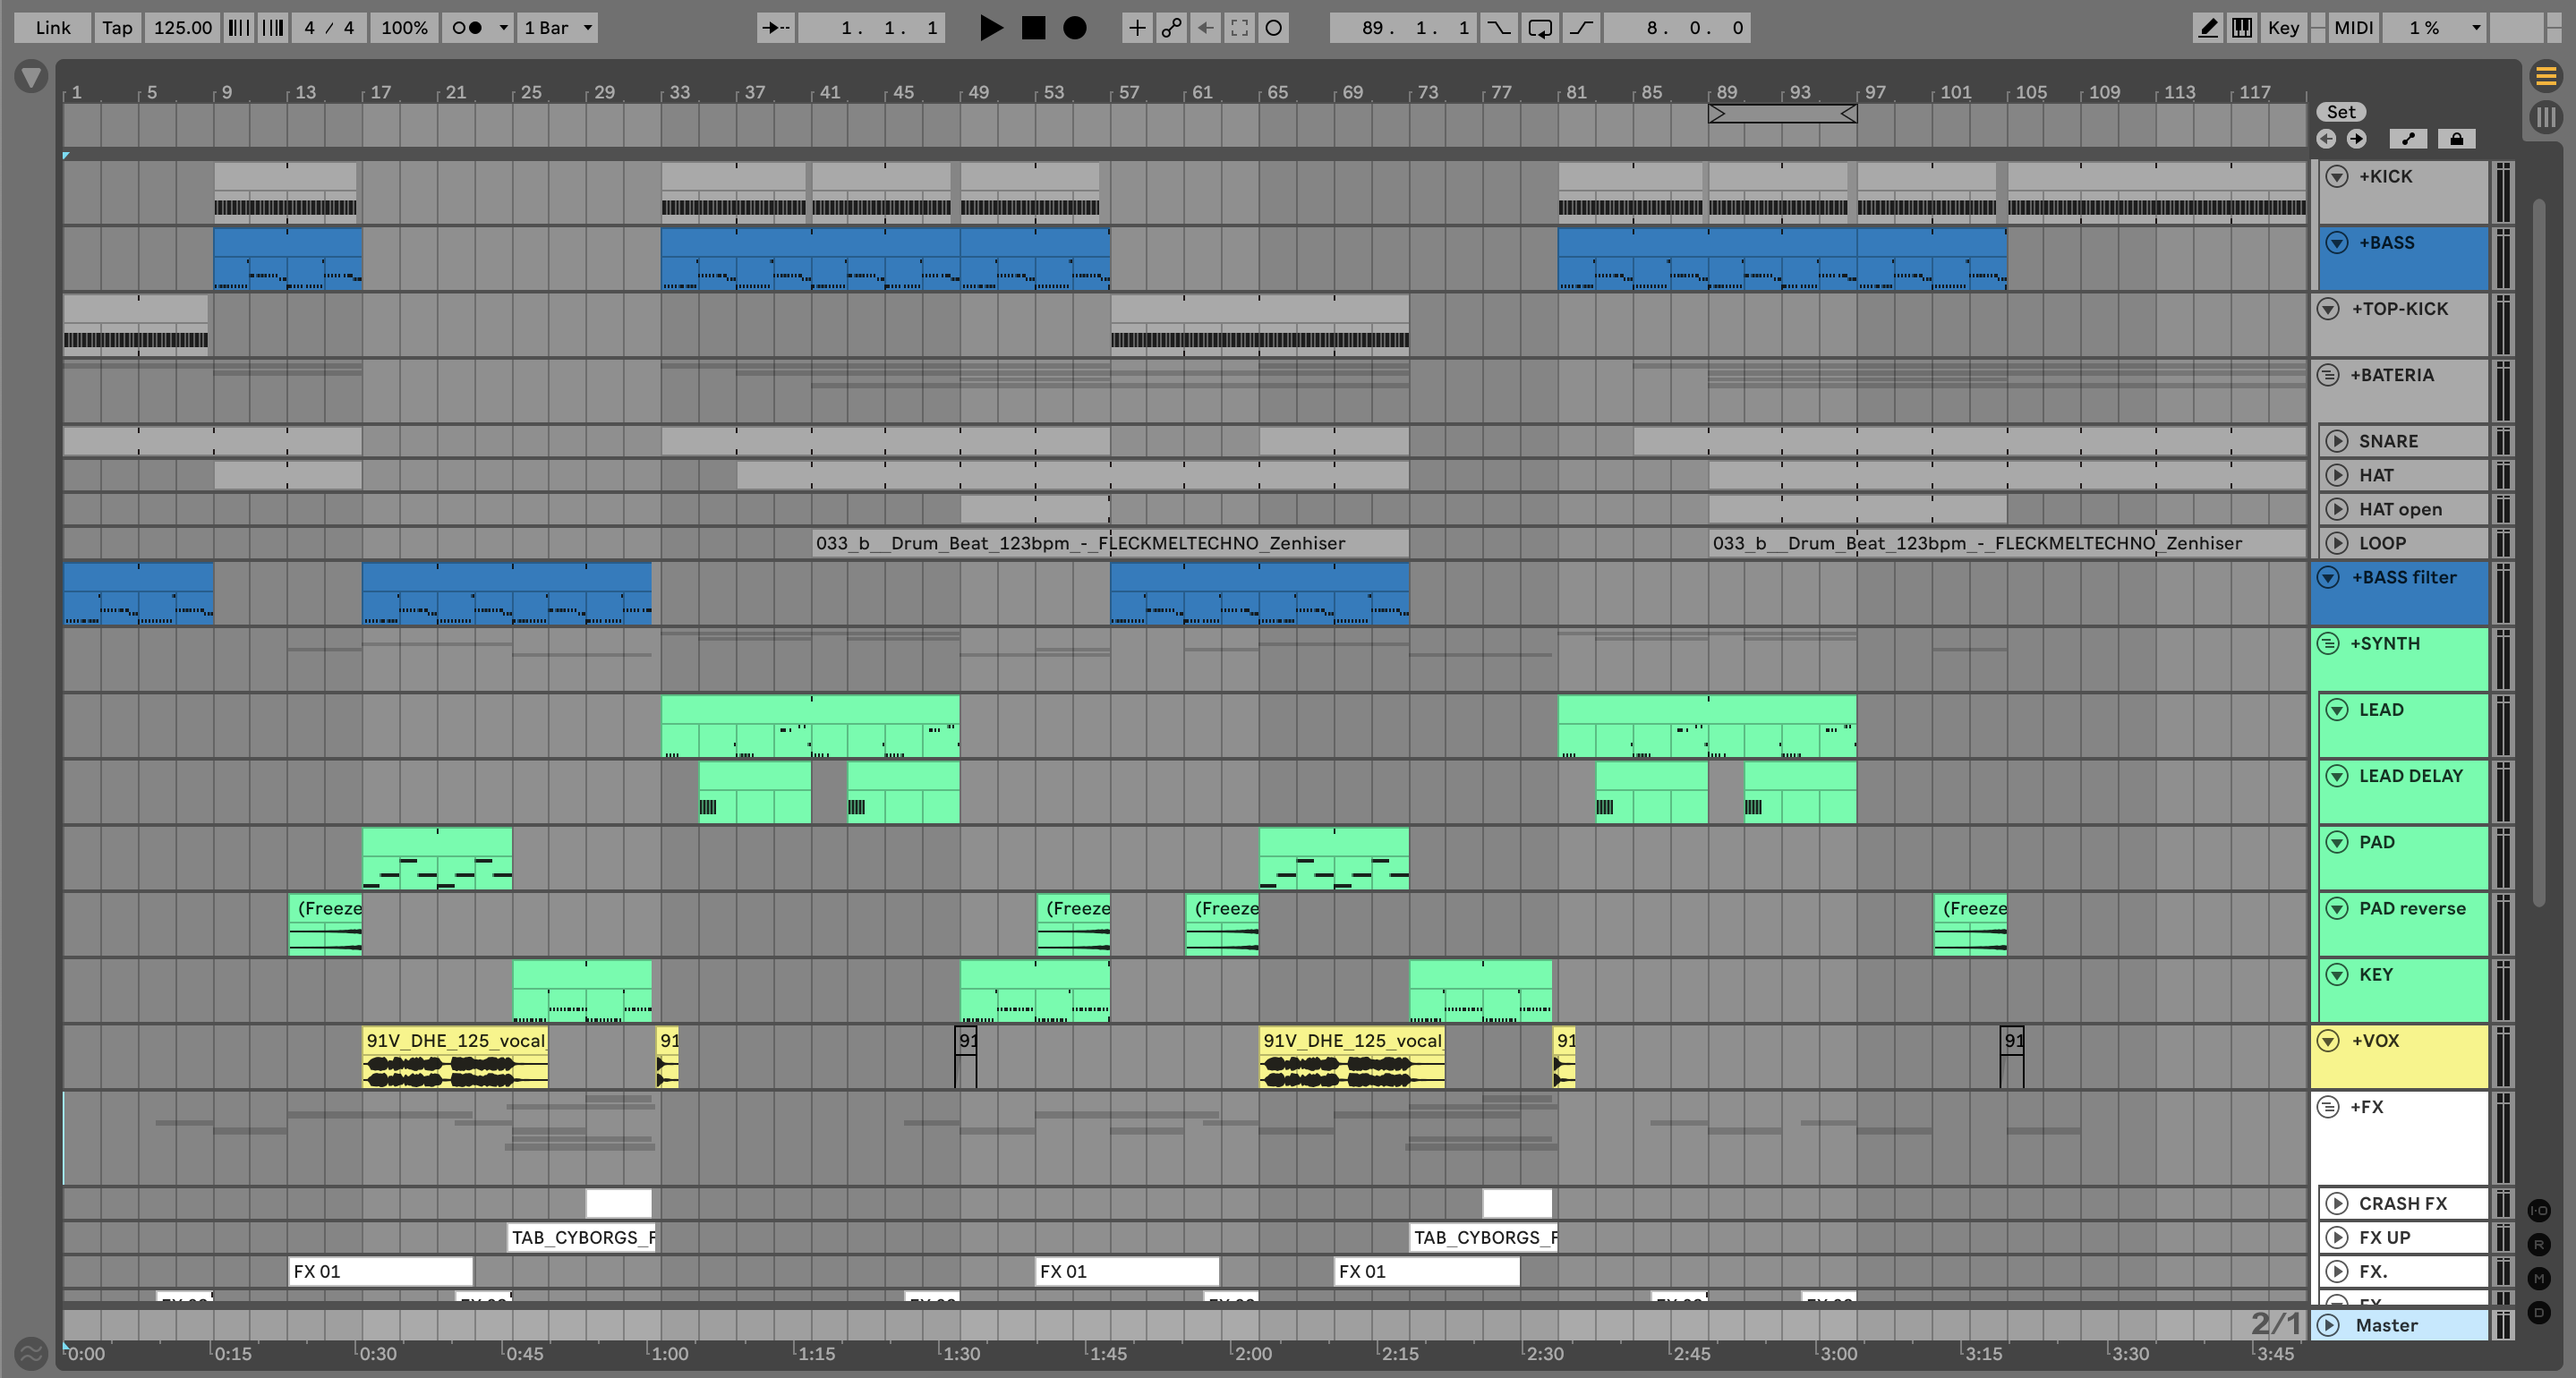The image size is (2576, 1378).
Task: Start playback with the Play button
Action: (990, 28)
